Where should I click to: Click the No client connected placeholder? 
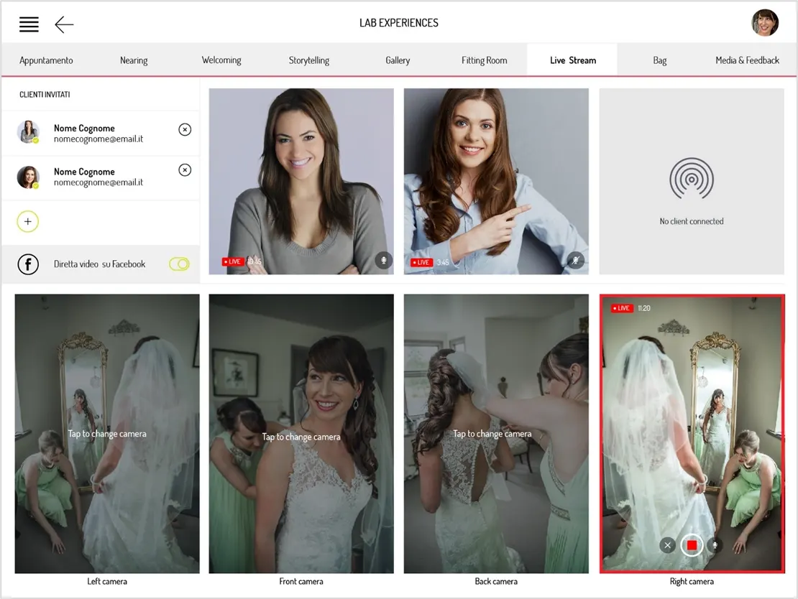(x=692, y=182)
